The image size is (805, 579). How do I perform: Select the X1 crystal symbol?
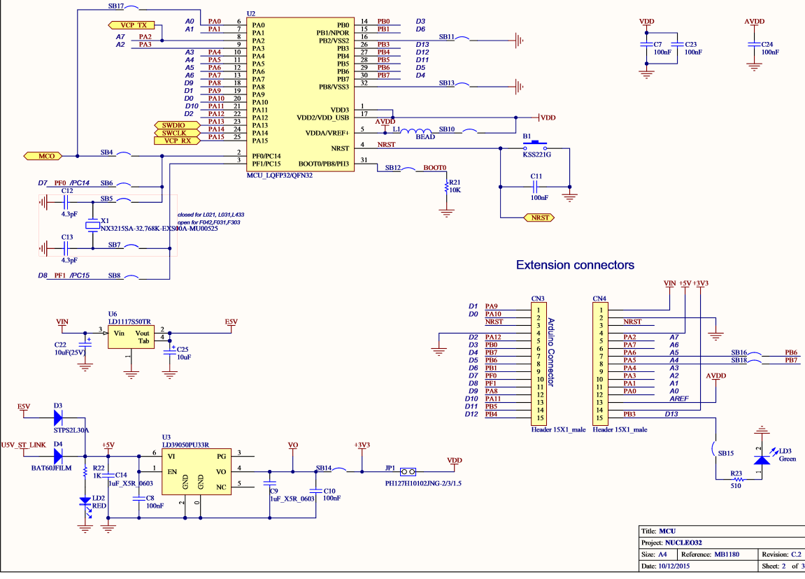(x=92, y=225)
